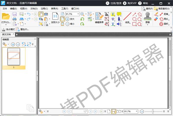This screenshot has width=173, height=116.
Task: Open the 文档(D) menu
Action: pos(34,9)
